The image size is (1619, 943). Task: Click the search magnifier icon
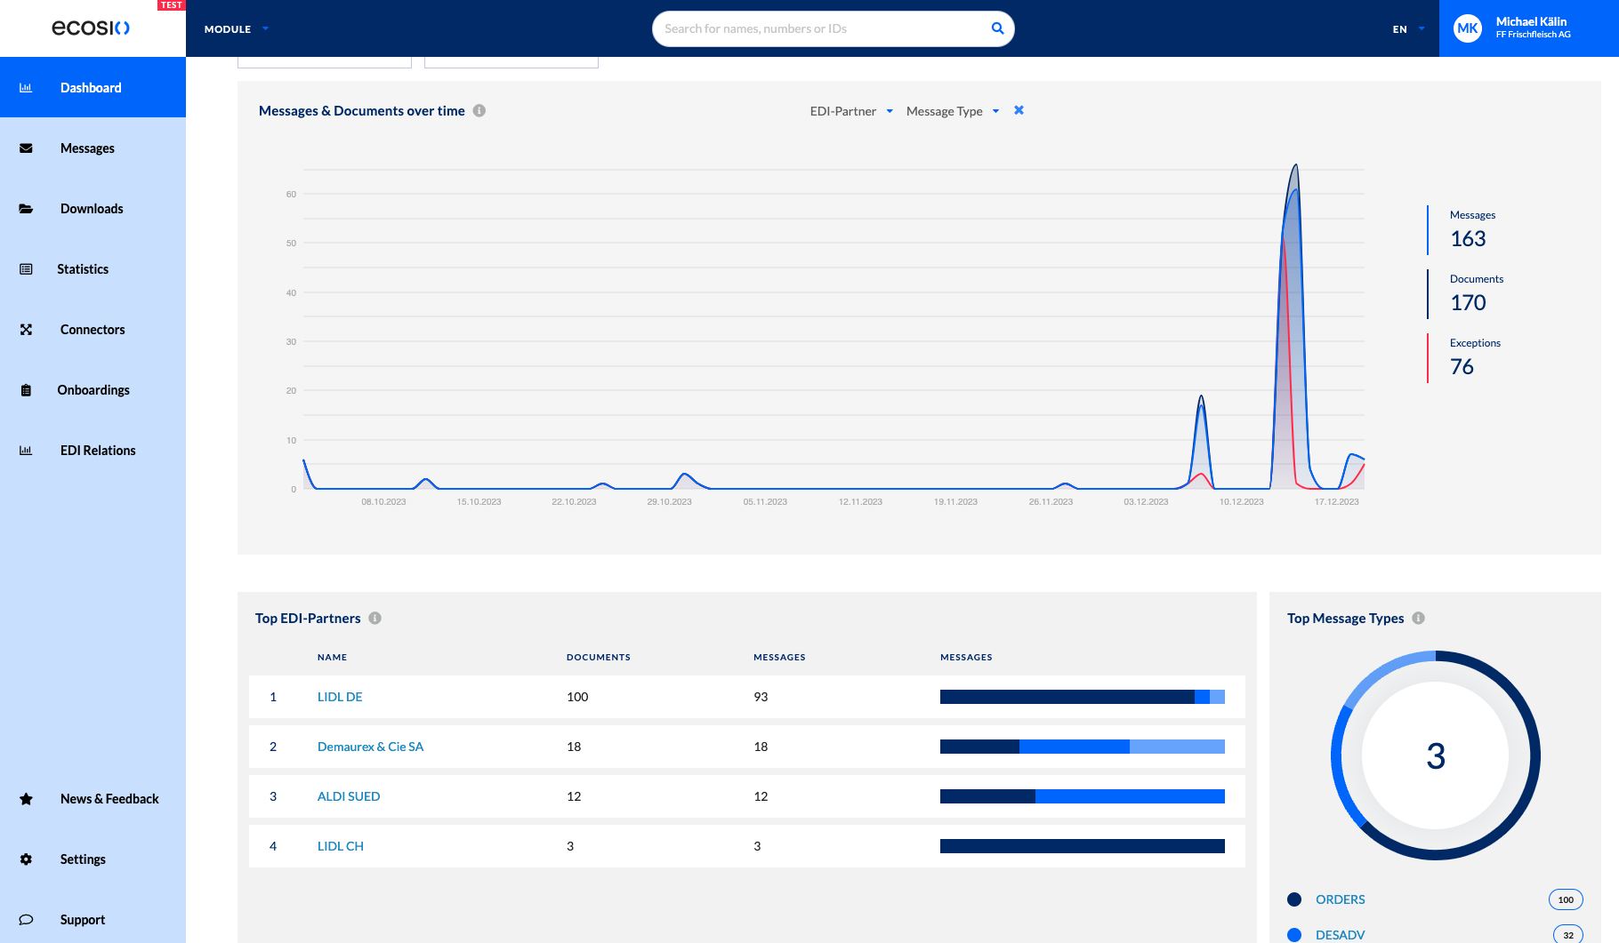pos(997,28)
